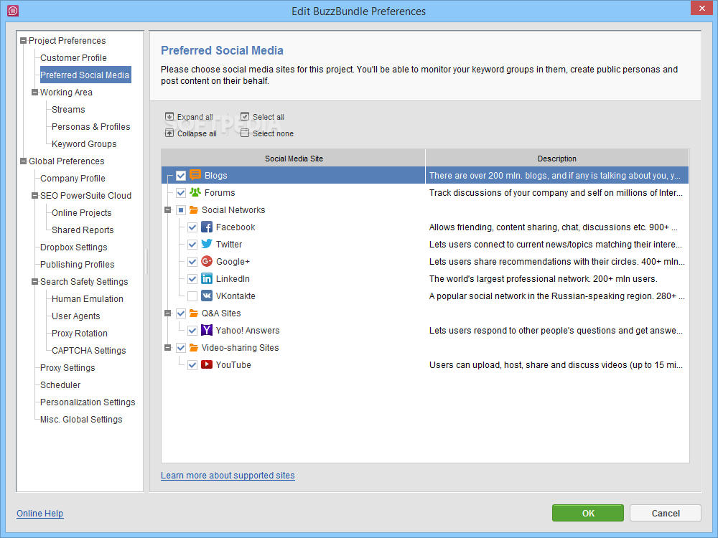Collapse the Q&A Sites group

[x=167, y=313]
